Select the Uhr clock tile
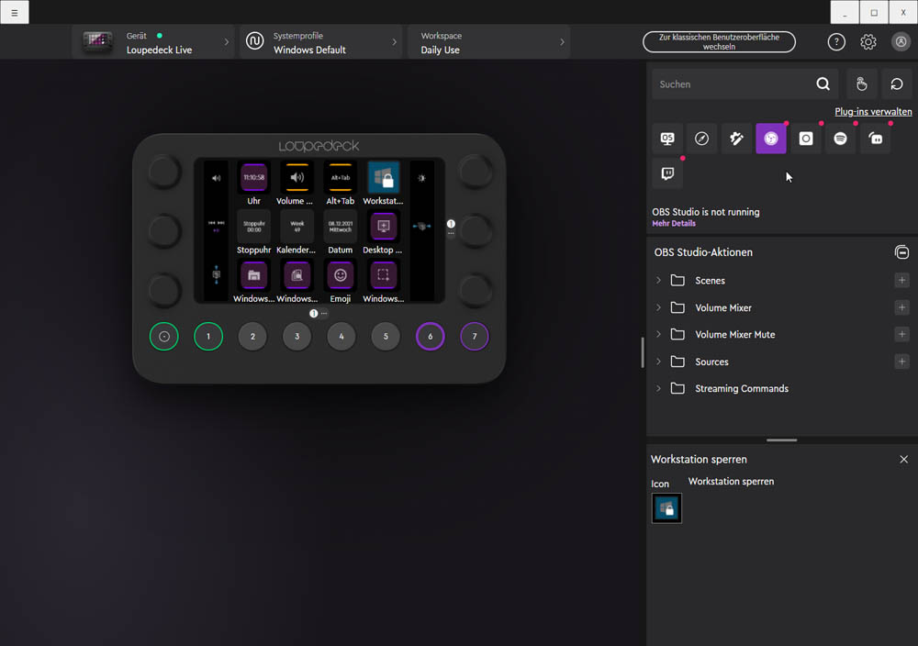 (x=254, y=177)
